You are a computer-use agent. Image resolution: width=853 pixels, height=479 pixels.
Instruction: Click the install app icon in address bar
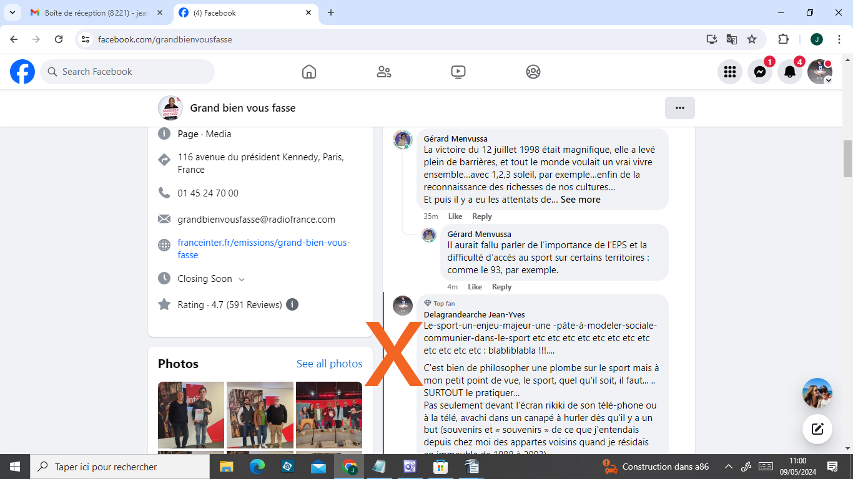[711, 39]
